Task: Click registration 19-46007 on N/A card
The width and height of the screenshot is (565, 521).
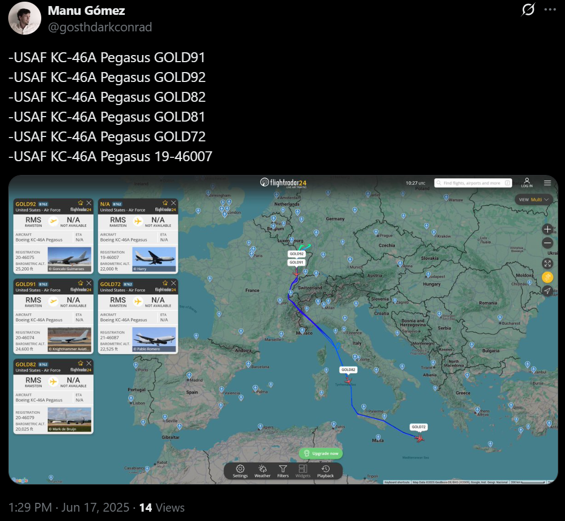Action: (x=109, y=257)
